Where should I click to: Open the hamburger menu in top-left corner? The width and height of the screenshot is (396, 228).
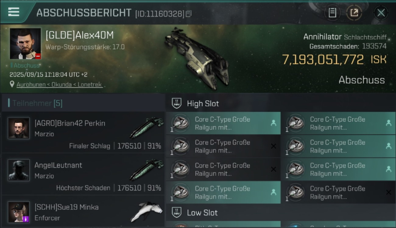[14, 12]
